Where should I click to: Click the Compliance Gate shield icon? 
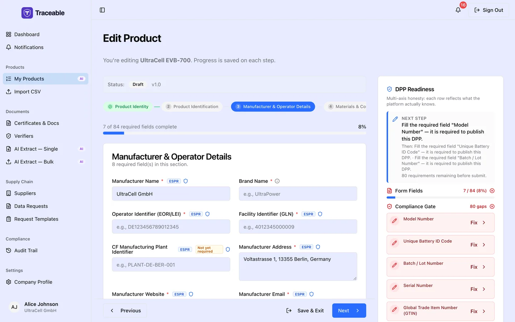[x=389, y=206]
